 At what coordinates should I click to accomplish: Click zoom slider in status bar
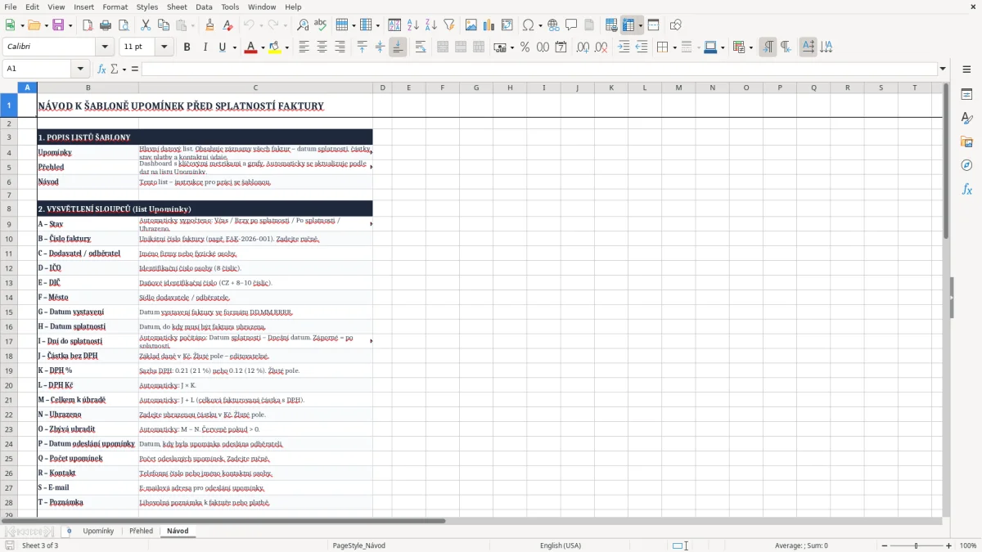coord(917,545)
